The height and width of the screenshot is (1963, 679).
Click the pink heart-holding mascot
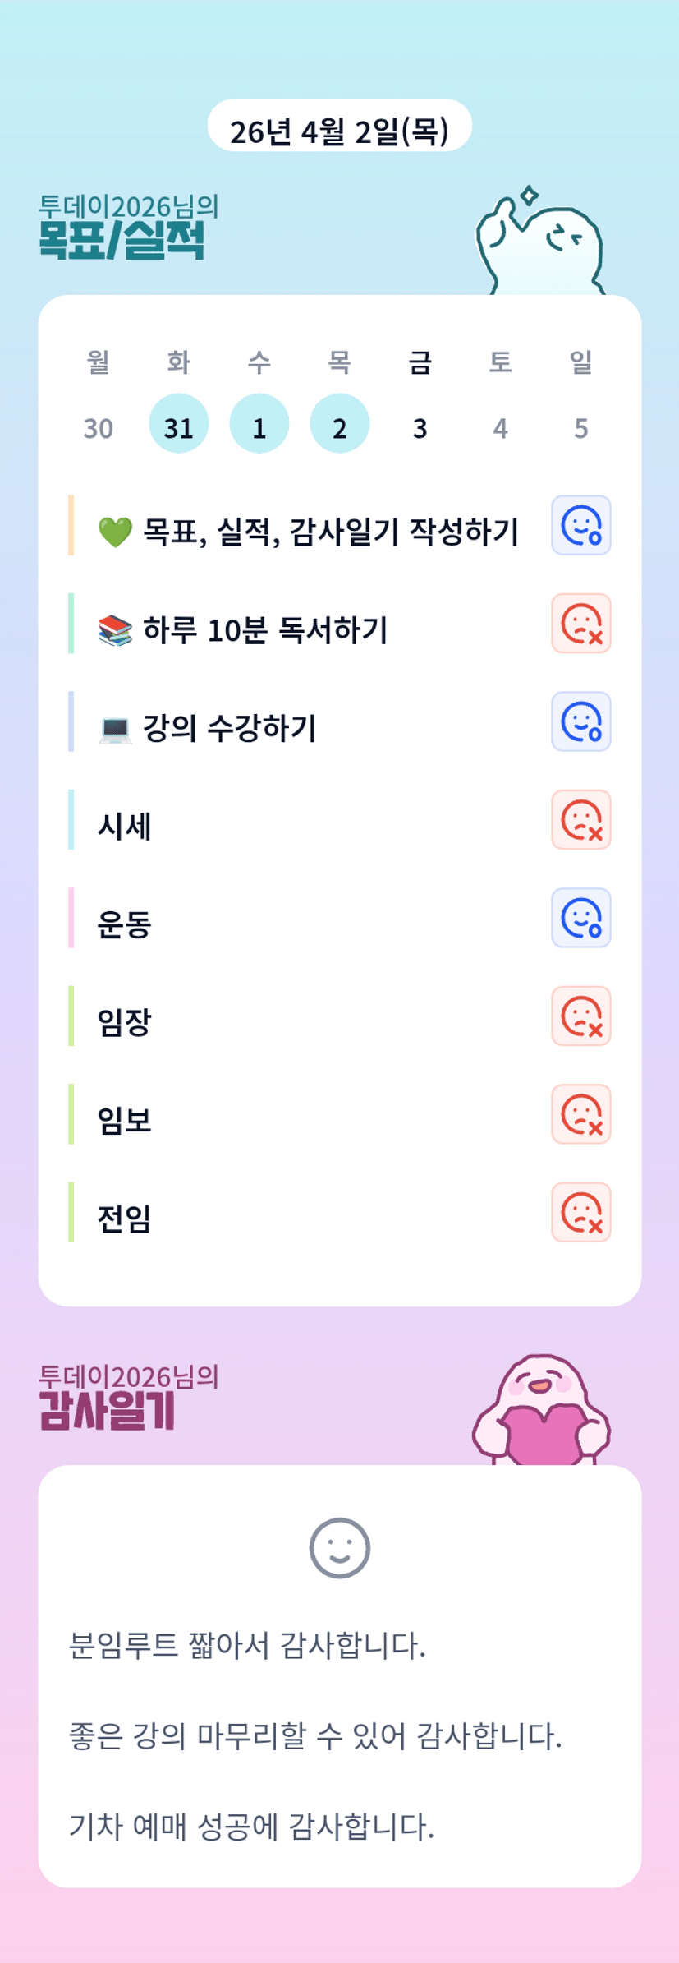pyautogui.click(x=542, y=1411)
